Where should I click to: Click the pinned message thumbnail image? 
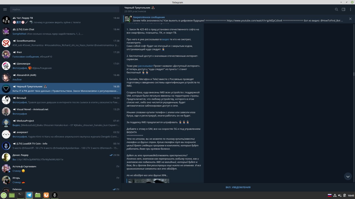point(128,19)
